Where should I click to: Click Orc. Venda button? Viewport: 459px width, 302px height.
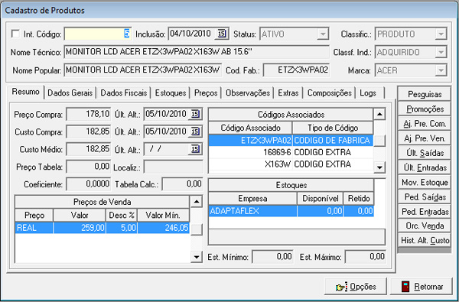point(425,226)
